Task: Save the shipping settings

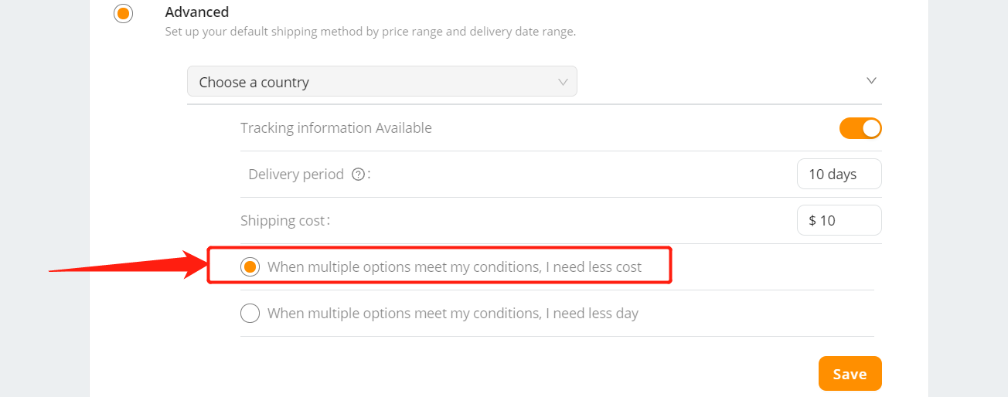Action: pos(850,374)
